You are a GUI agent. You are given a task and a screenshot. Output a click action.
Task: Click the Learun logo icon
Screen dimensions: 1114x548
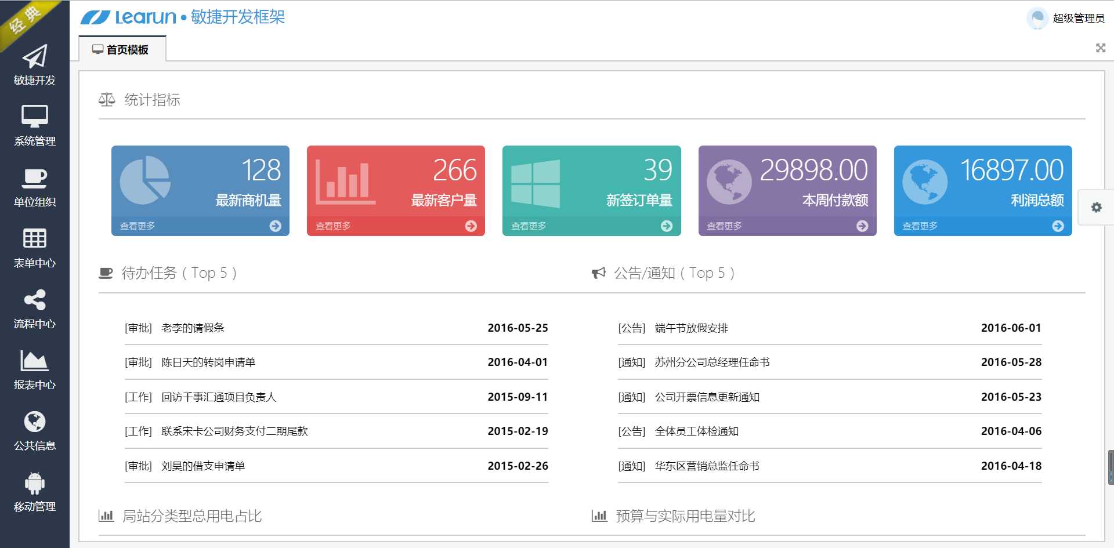click(95, 17)
